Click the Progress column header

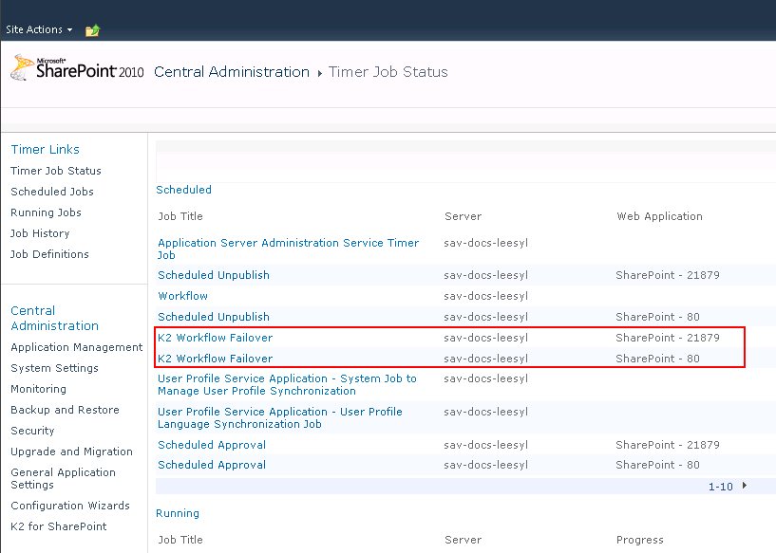pos(639,540)
